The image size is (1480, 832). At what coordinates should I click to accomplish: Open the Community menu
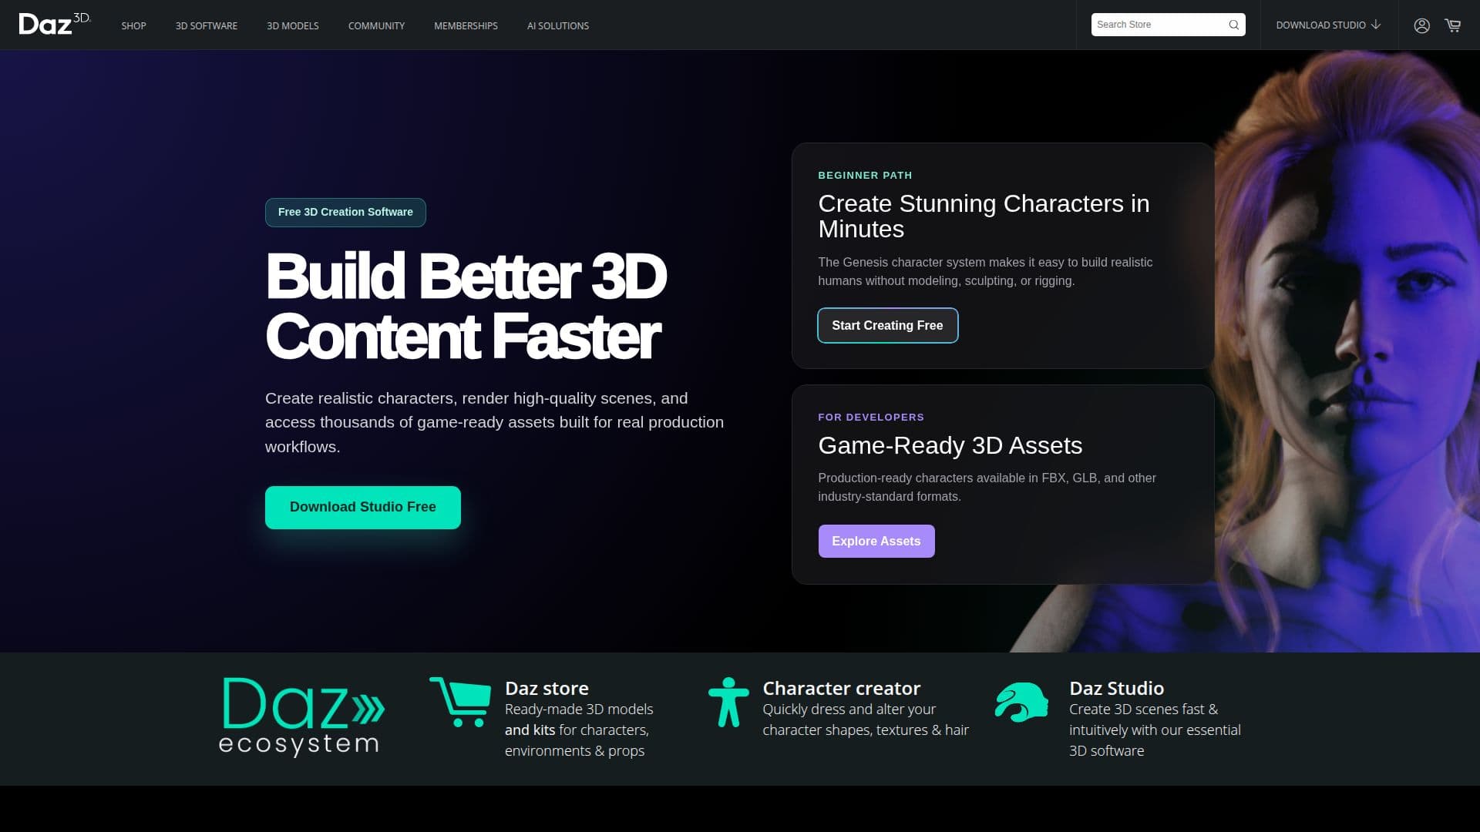click(x=376, y=25)
